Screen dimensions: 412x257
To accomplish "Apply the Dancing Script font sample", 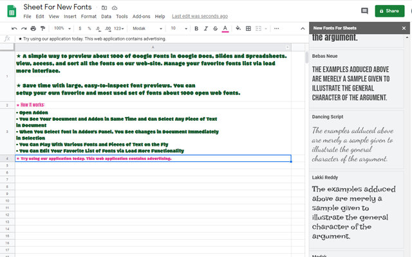I will click(356, 139).
